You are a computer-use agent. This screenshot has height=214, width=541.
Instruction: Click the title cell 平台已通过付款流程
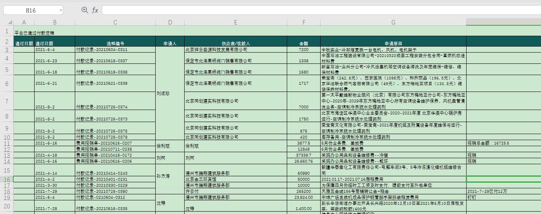(x=34, y=33)
